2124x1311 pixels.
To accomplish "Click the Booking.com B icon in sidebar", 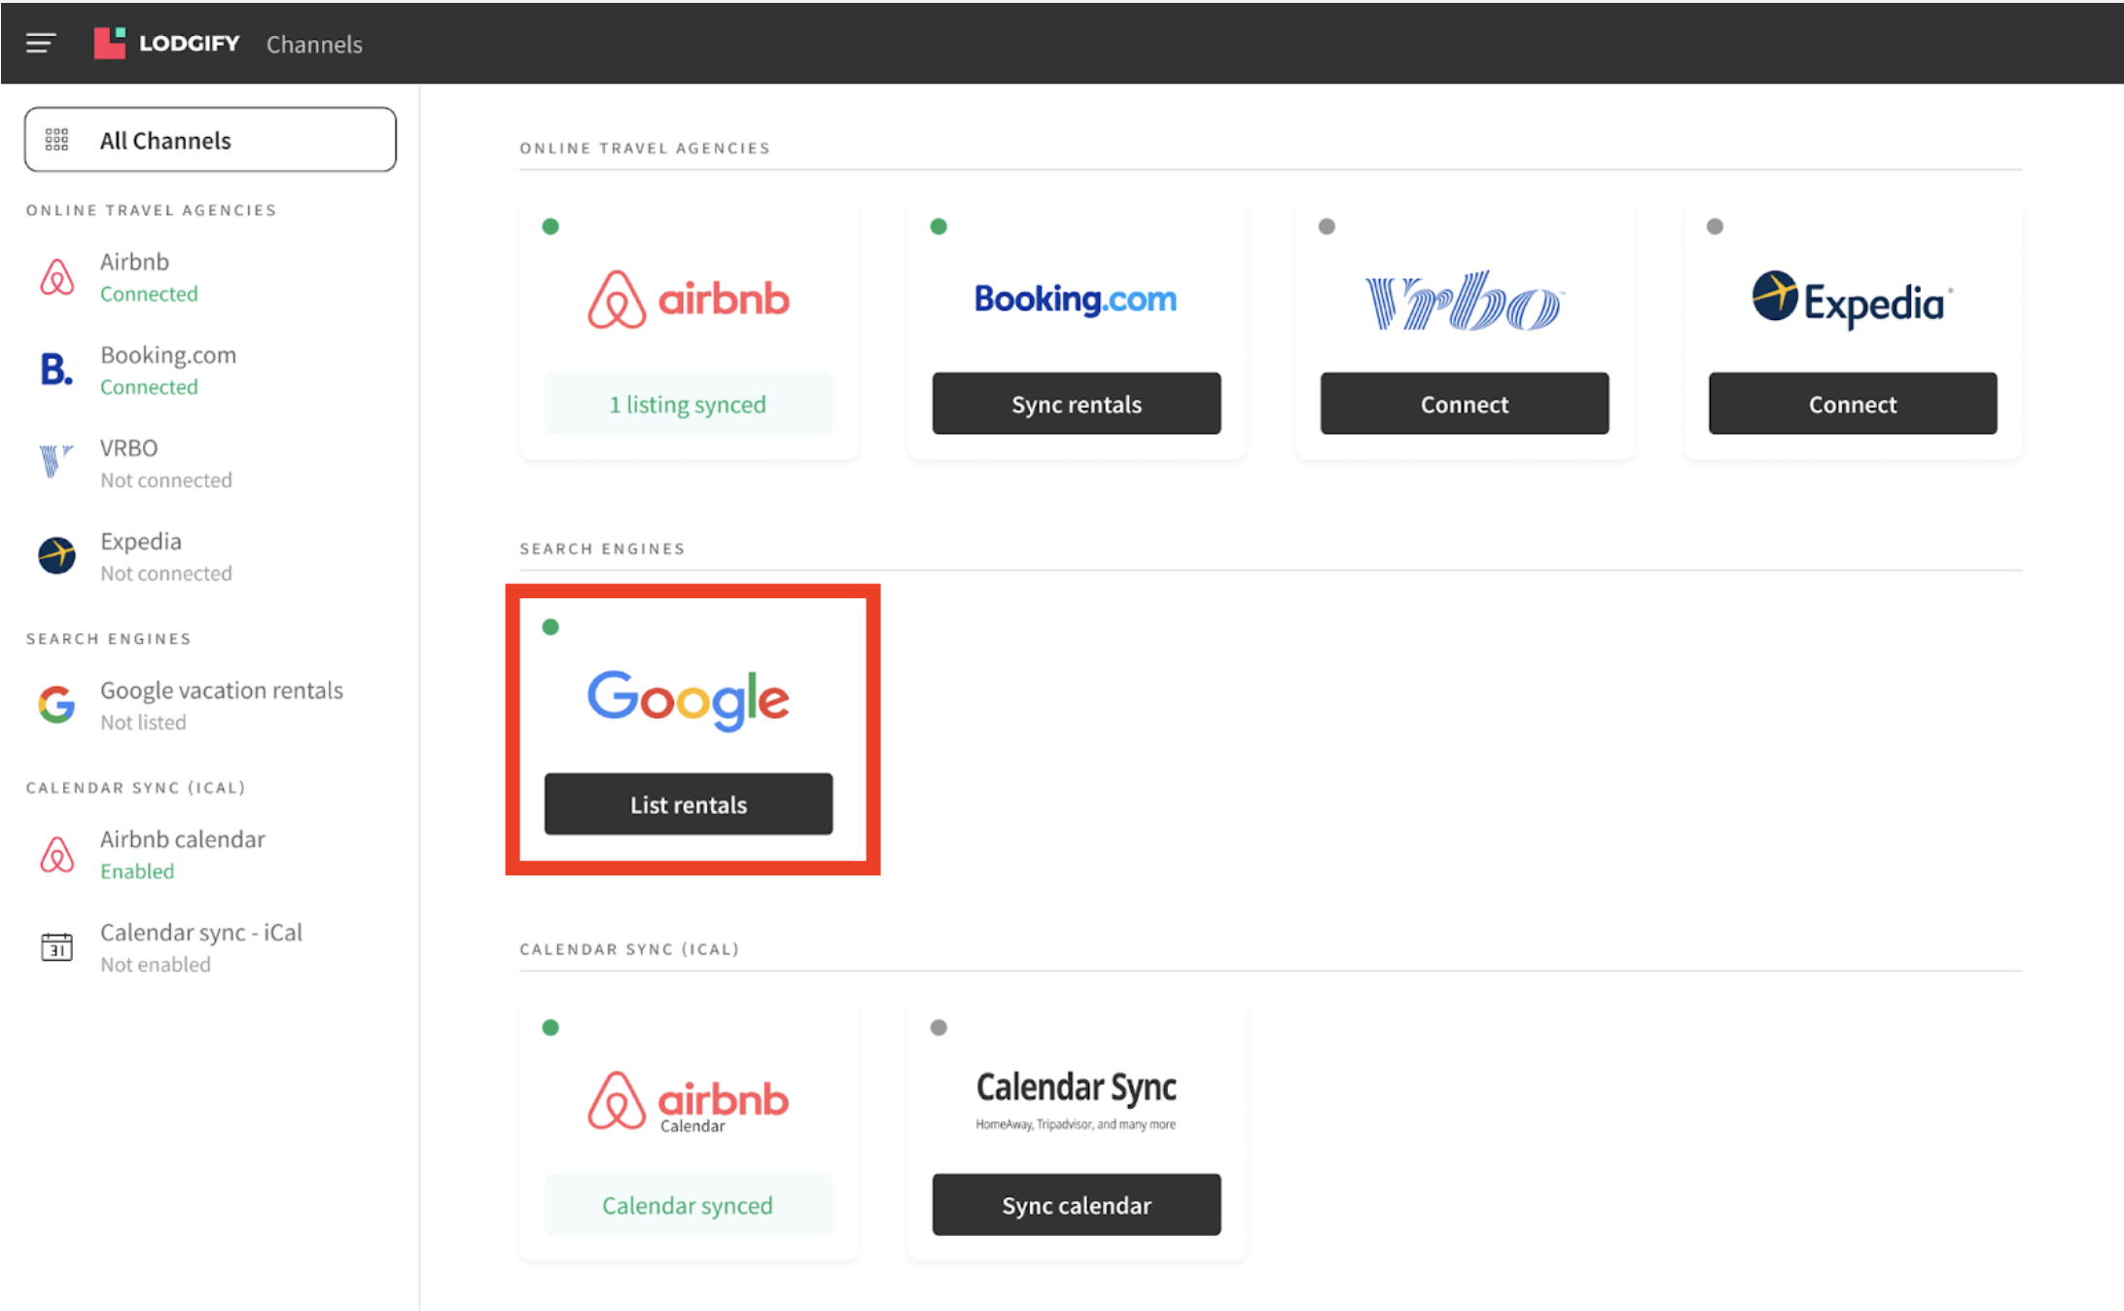I will 56,370.
